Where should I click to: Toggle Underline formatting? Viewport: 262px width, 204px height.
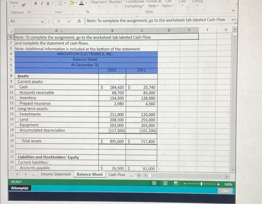pos(48,3)
